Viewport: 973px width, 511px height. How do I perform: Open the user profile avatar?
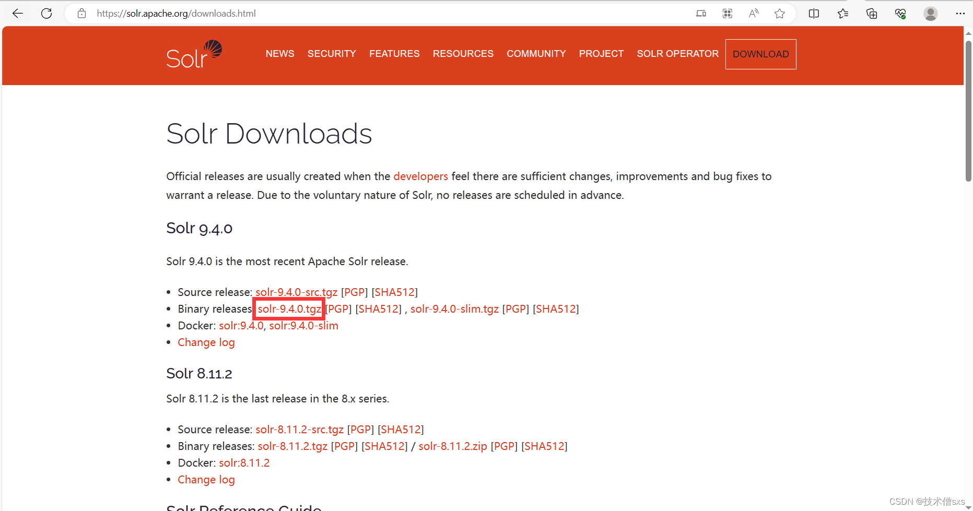(x=930, y=14)
